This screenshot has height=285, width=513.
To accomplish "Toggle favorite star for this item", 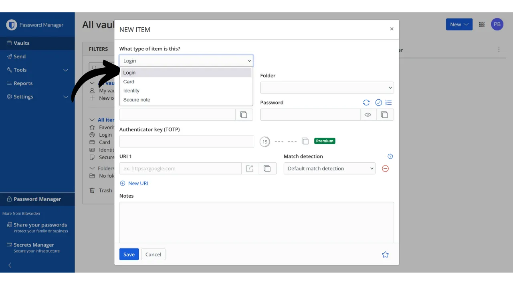I will (x=385, y=255).
